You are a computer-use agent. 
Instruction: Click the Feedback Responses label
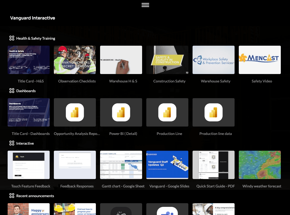pos(77,186)
